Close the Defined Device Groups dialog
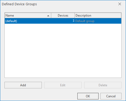 (120, 4)
